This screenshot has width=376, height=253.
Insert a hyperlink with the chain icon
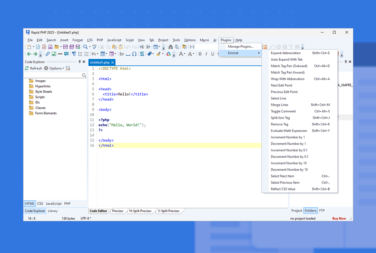point(48,54)
